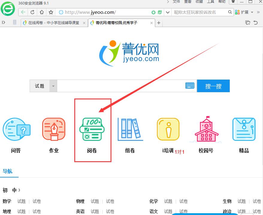Click the browser home button
Screen dimensions: 263x215
42,12
